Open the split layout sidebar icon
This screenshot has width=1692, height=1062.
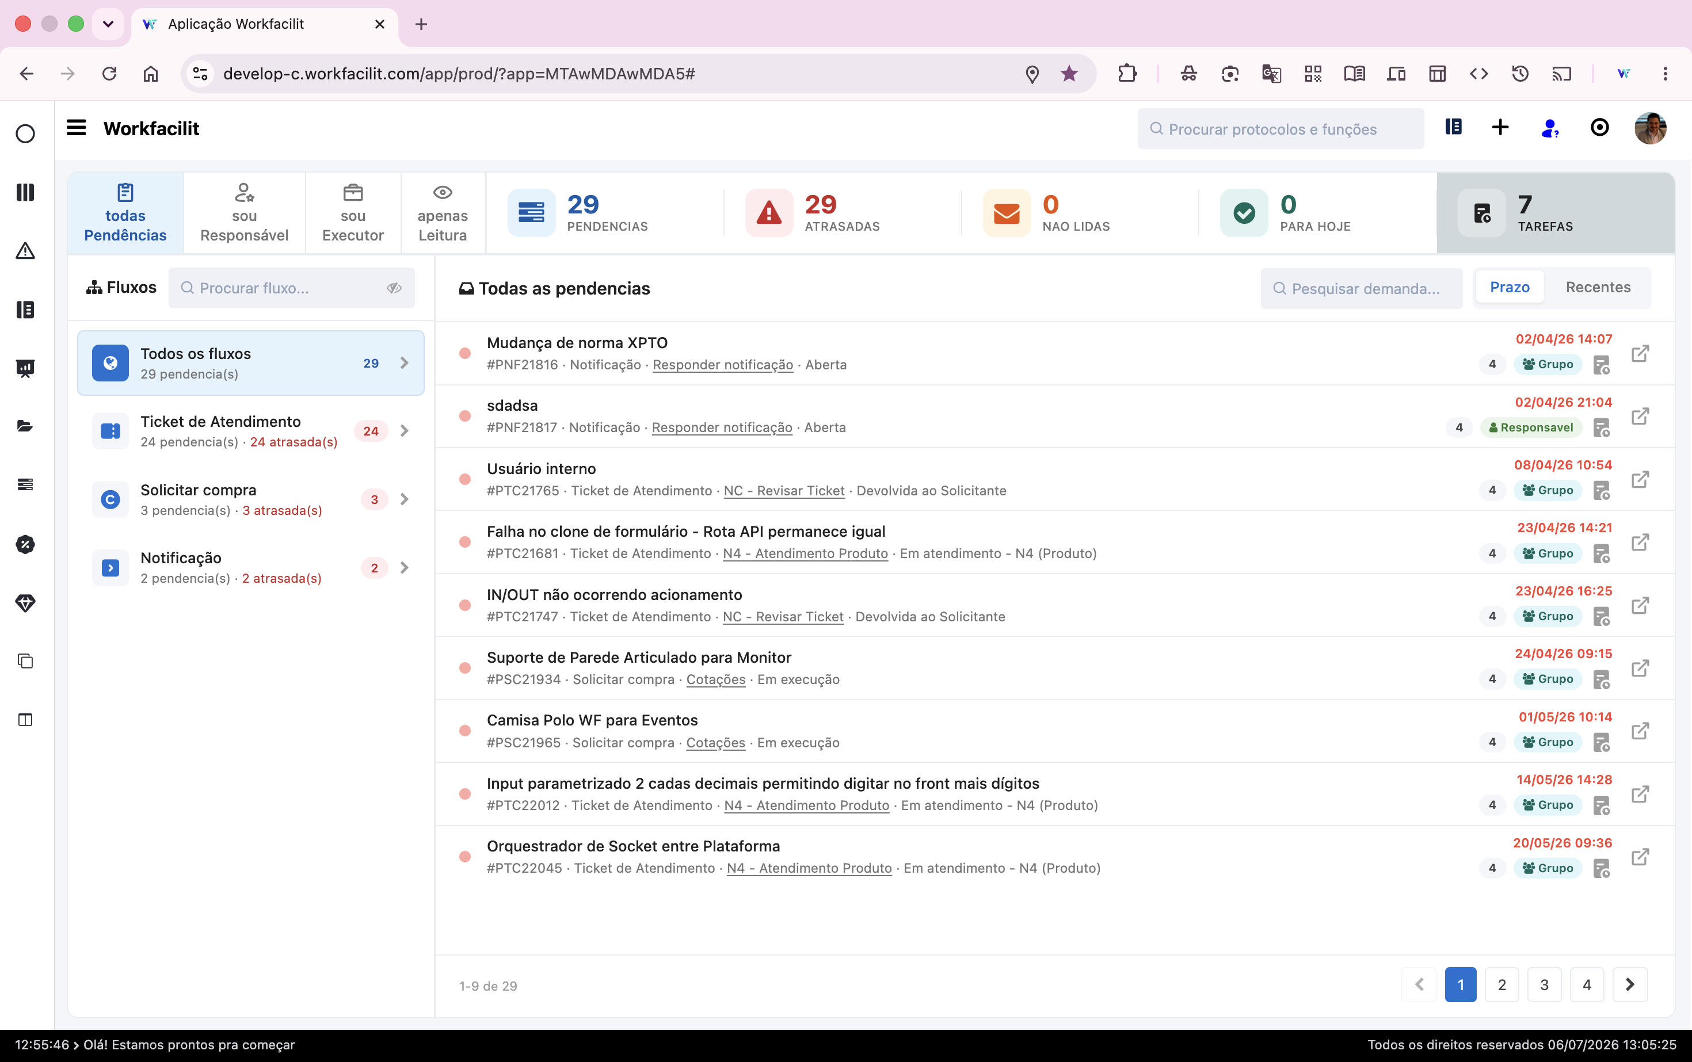point(25,720)
